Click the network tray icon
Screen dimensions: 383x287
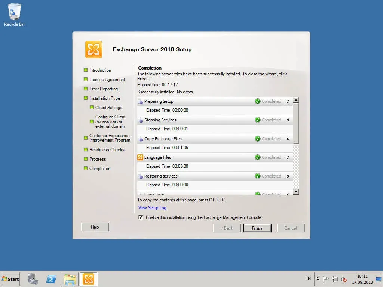335,279
